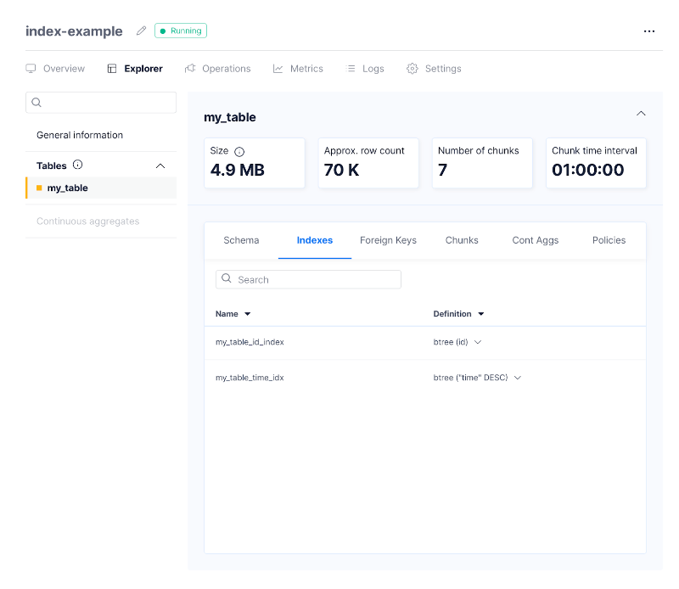The width and height of the screenshot is (679, 589).
Task: Click the info icon beside Tables
Action: coord(78,165)
